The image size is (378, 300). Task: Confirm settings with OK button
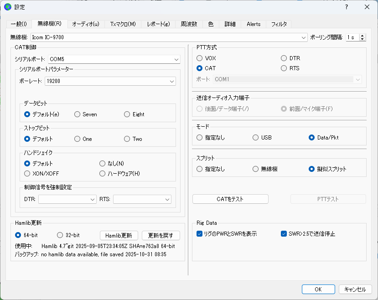[x=318, y=289]
